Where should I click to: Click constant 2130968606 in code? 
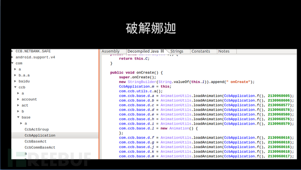pyautogui.click(x=279, y=100)
